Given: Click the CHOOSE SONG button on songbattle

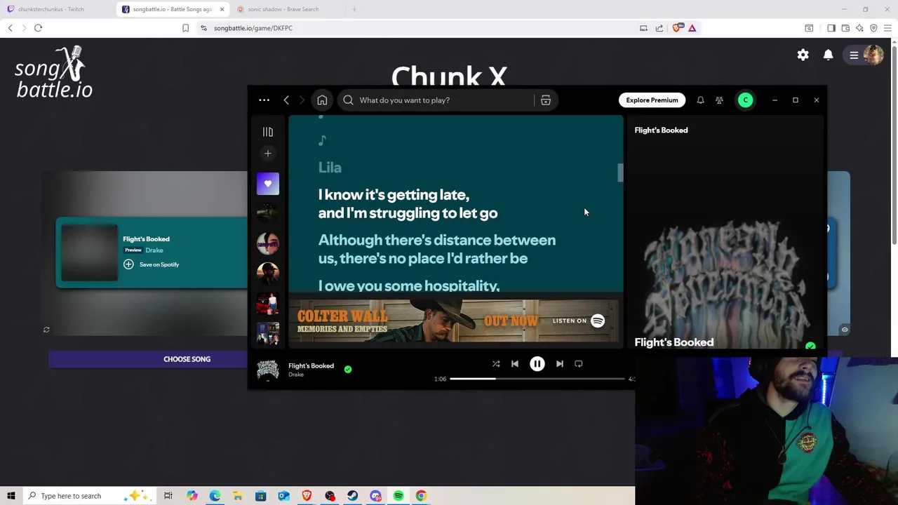Looking at the screenshot, I should click(187, 359).
